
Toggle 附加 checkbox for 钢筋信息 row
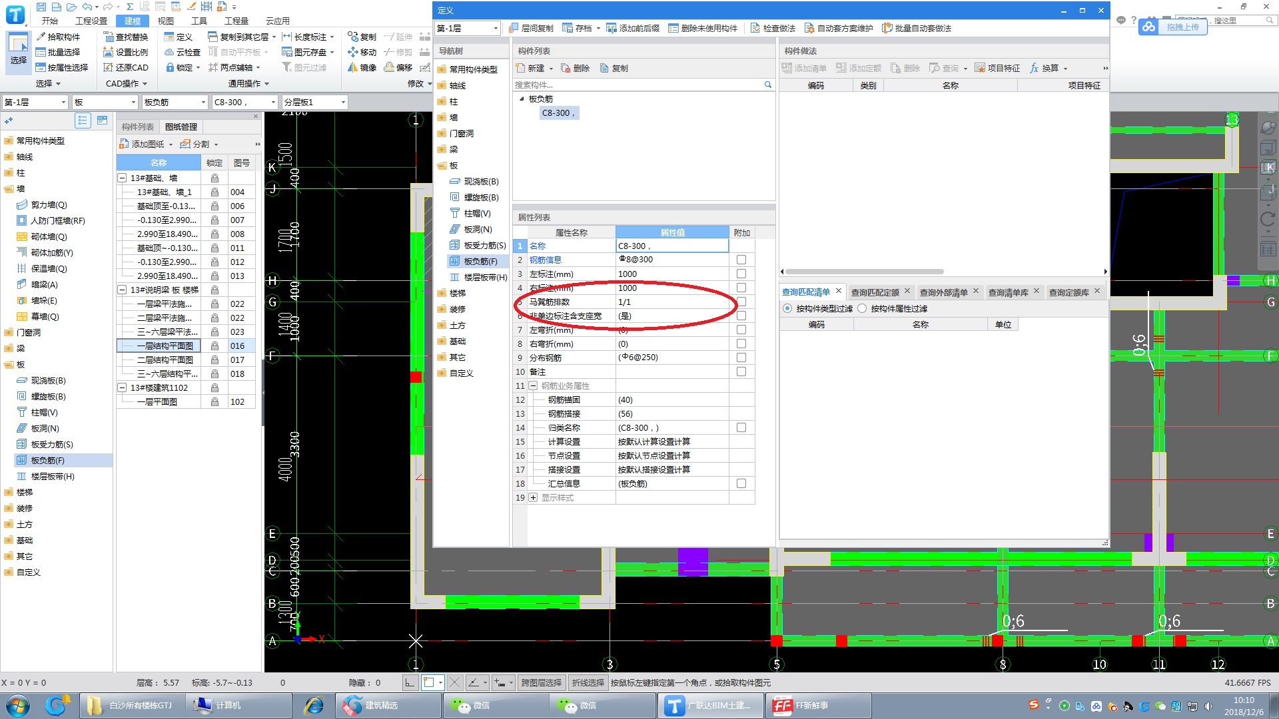tap(741, 260)
